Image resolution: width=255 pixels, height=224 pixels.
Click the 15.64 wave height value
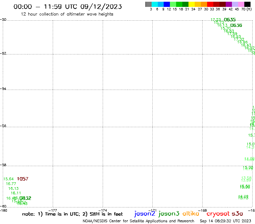(x=9, y=179)
